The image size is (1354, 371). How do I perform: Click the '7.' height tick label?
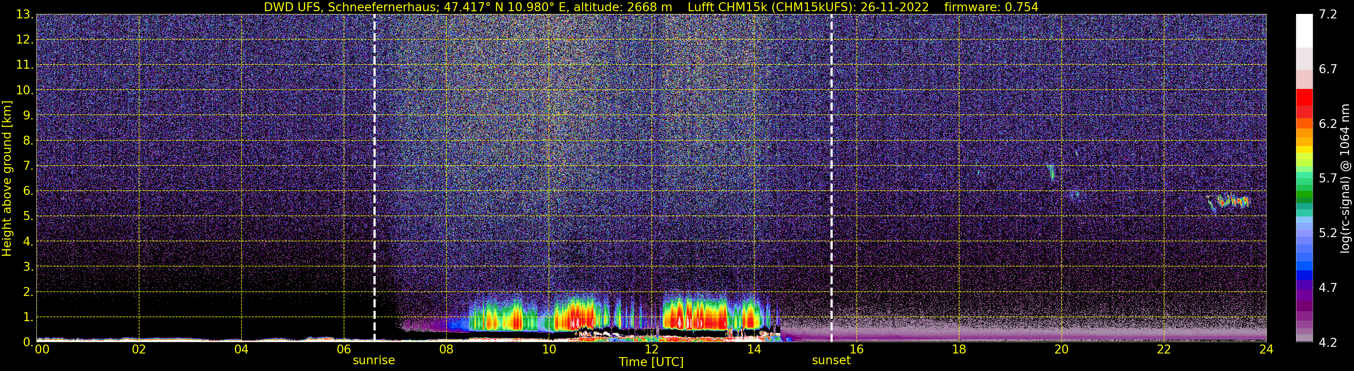coord(28,166)
